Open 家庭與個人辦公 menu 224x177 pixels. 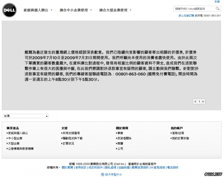click(x=38, y=10)
